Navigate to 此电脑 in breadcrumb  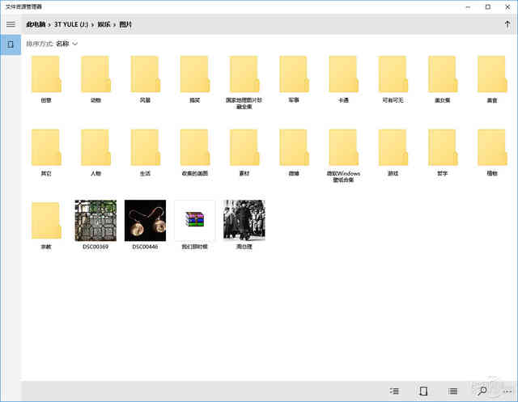36,24
